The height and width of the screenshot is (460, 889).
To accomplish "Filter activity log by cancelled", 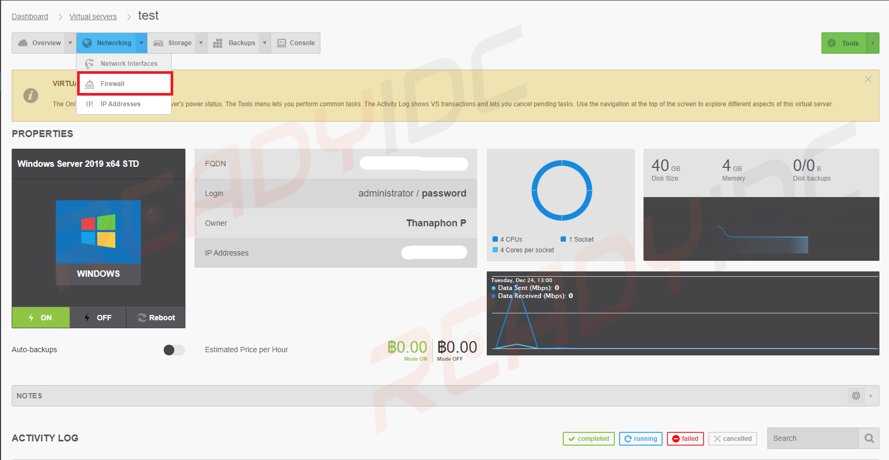I will 733,439.
